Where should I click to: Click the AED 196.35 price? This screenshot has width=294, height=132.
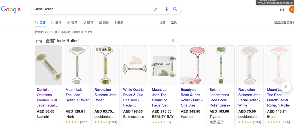[133, 111]
